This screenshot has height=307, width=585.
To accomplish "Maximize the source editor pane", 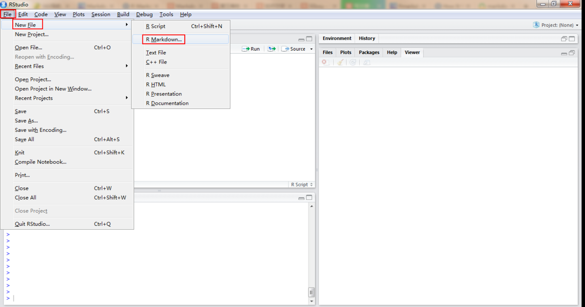I will [x=309, y=39].
